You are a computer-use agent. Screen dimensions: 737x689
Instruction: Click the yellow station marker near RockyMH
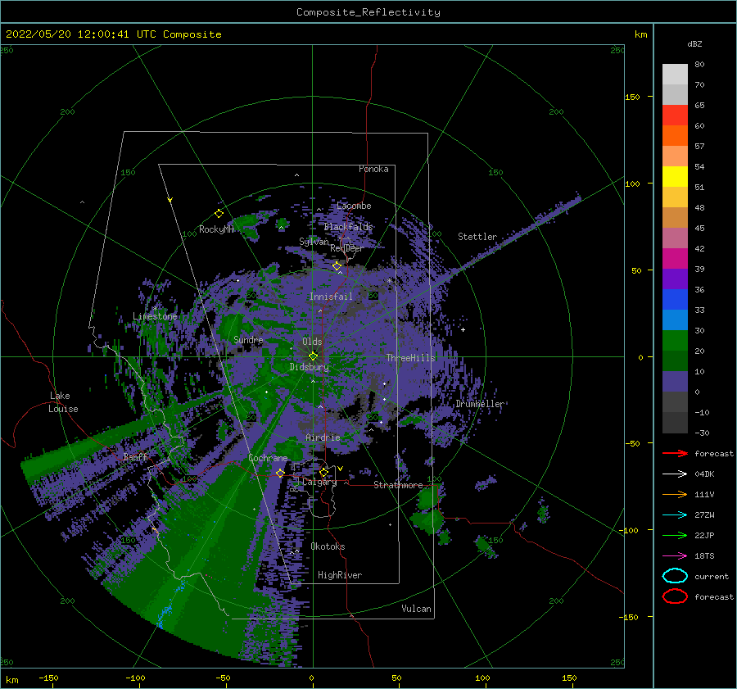pyautogui.click(x=219, y=214)
